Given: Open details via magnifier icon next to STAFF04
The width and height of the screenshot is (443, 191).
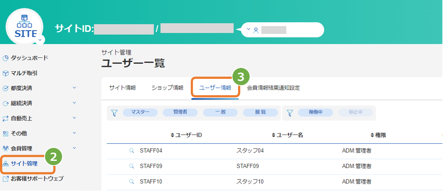Looking at the screenshot, I should [131, 150].
